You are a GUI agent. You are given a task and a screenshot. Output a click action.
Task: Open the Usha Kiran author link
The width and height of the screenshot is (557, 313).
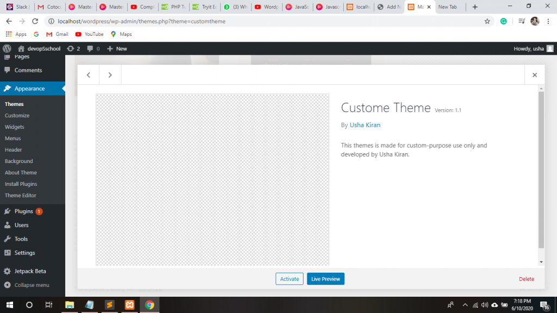coord(365,125)
